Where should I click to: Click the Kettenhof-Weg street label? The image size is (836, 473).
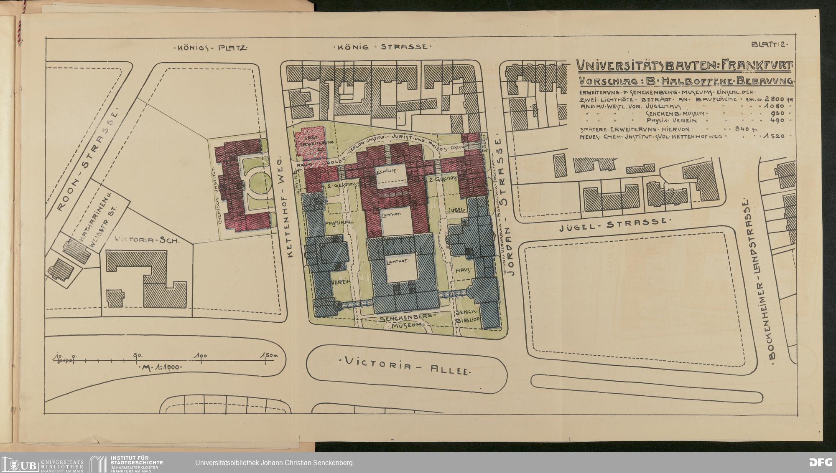(x=285, y=210)
